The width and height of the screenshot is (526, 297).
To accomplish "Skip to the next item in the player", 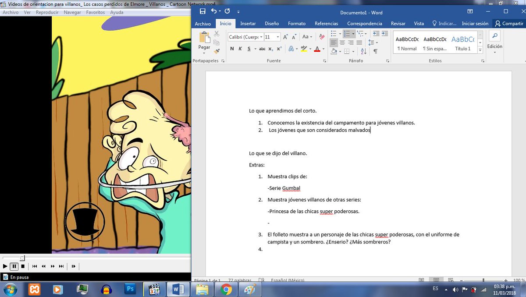I will 61,266.
